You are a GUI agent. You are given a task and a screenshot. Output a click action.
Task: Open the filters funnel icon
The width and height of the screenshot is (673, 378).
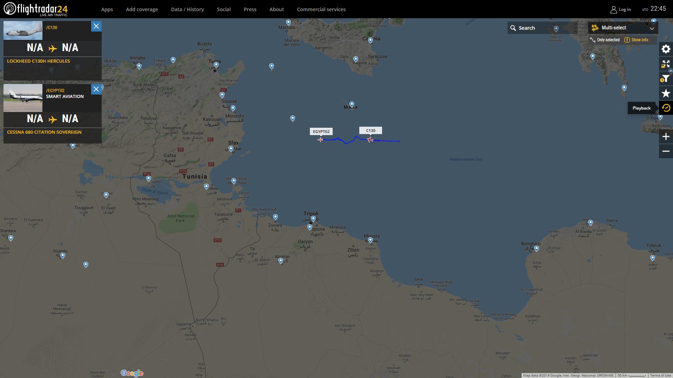666,79
